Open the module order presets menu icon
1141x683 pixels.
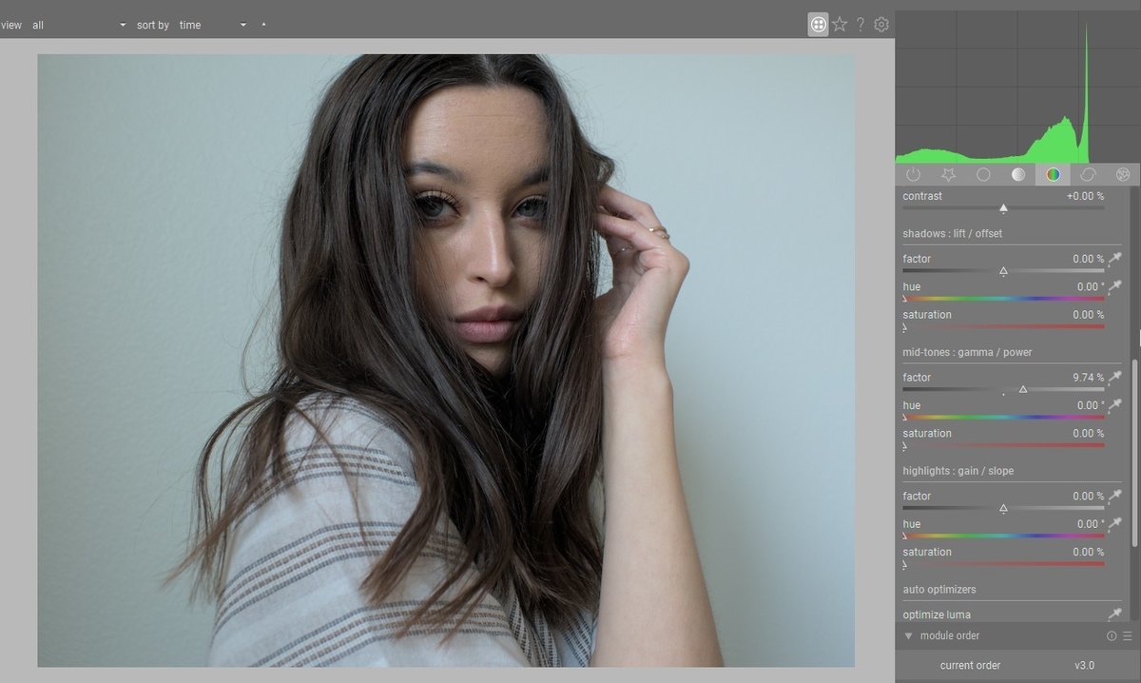[1128, 635]
